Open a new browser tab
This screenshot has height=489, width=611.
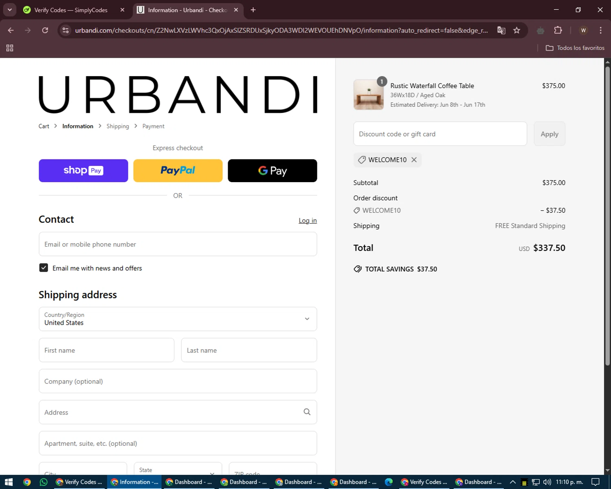point(253,10)
